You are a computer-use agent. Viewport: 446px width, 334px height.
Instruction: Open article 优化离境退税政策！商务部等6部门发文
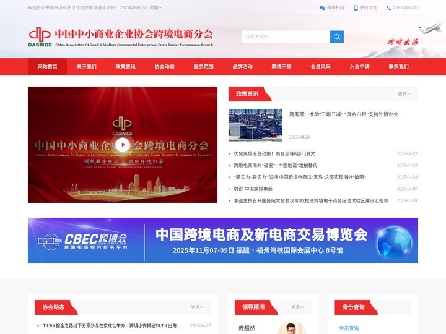(274, 153)
